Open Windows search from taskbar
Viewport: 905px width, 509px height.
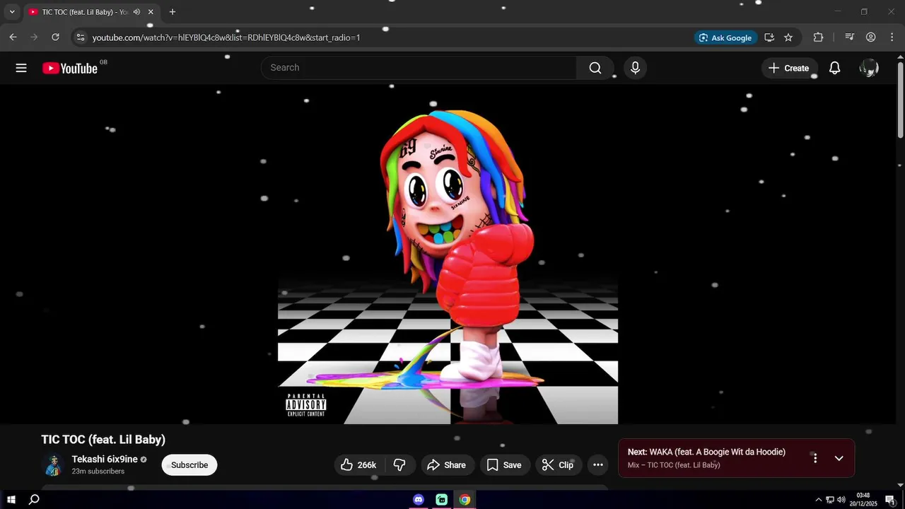click(x=34, y=500)
